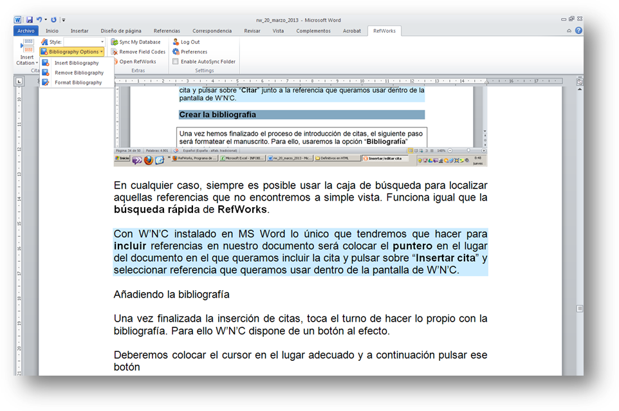Select the embedded Word screenshot picture
This screenshot has width=619, height=411.
[300, 126]
